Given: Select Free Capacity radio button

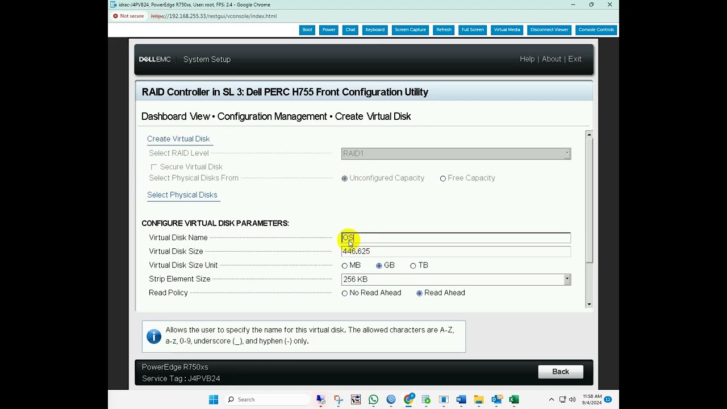Looking at the screenshot, I should click(x=442, y=178).
